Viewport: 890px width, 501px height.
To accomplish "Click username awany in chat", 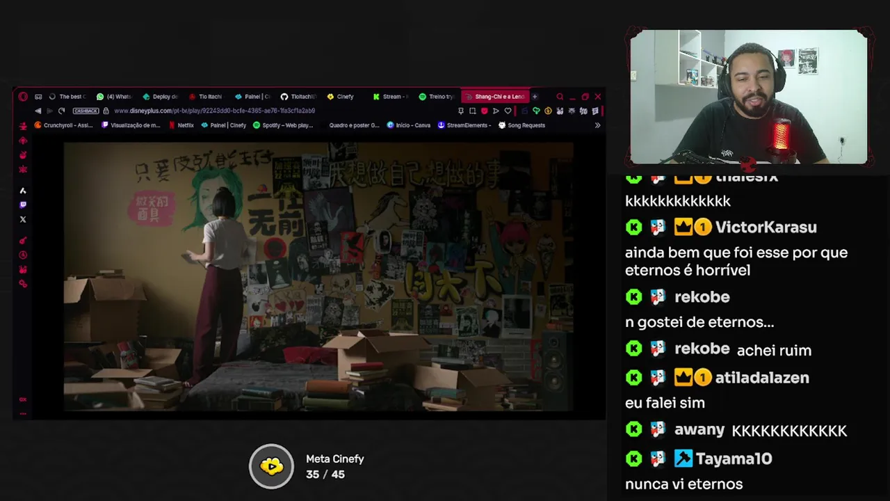I will click(x=699, y=430).
